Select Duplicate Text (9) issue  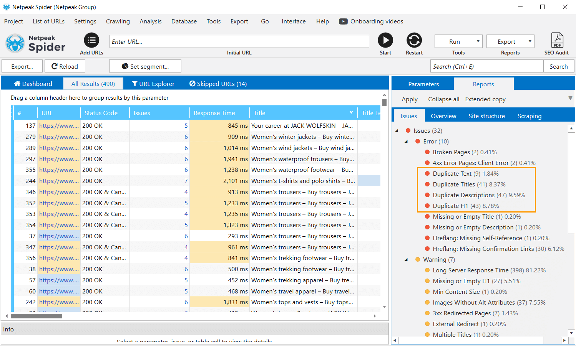[x=466, y=174]
